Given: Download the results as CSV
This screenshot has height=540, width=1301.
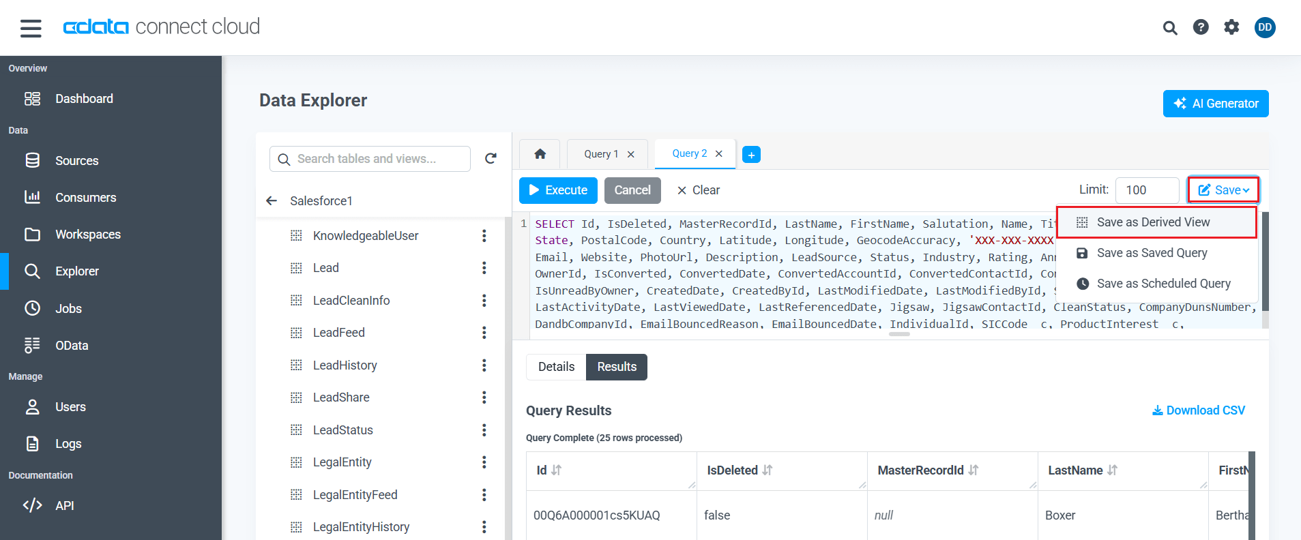Looking at the screenshot, I should pyautogui.click(x=1198, y=410).
